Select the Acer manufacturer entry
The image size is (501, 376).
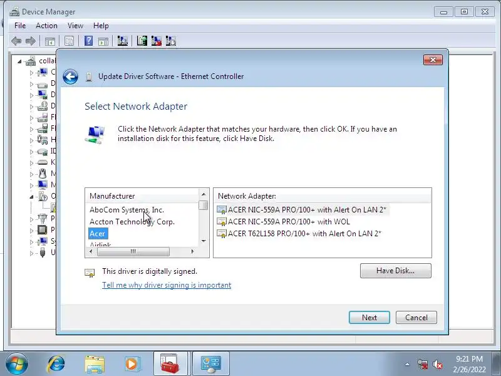97,233
